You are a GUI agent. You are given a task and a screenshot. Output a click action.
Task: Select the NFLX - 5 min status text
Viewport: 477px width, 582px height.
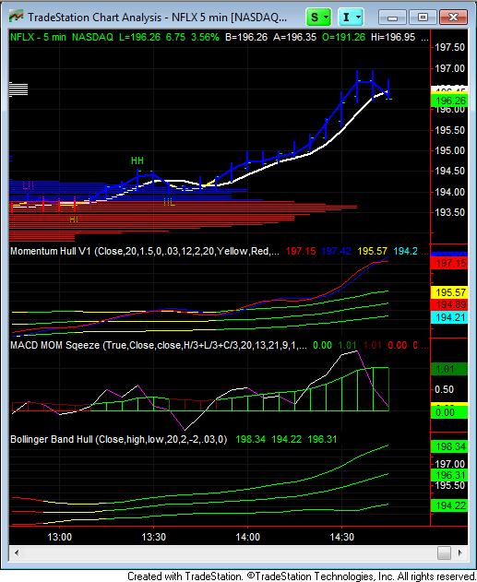pos(38,37)
